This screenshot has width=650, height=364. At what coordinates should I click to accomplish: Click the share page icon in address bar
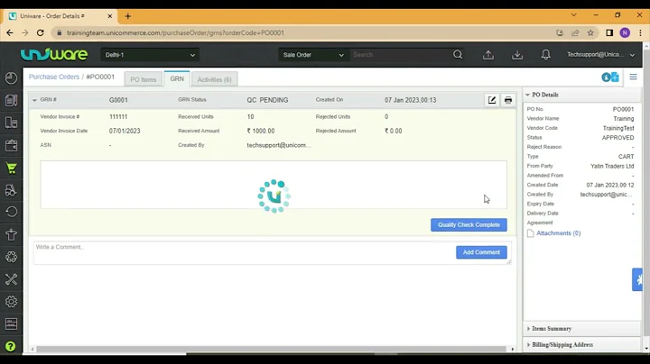pyautogui.click(x=575, y=32)
